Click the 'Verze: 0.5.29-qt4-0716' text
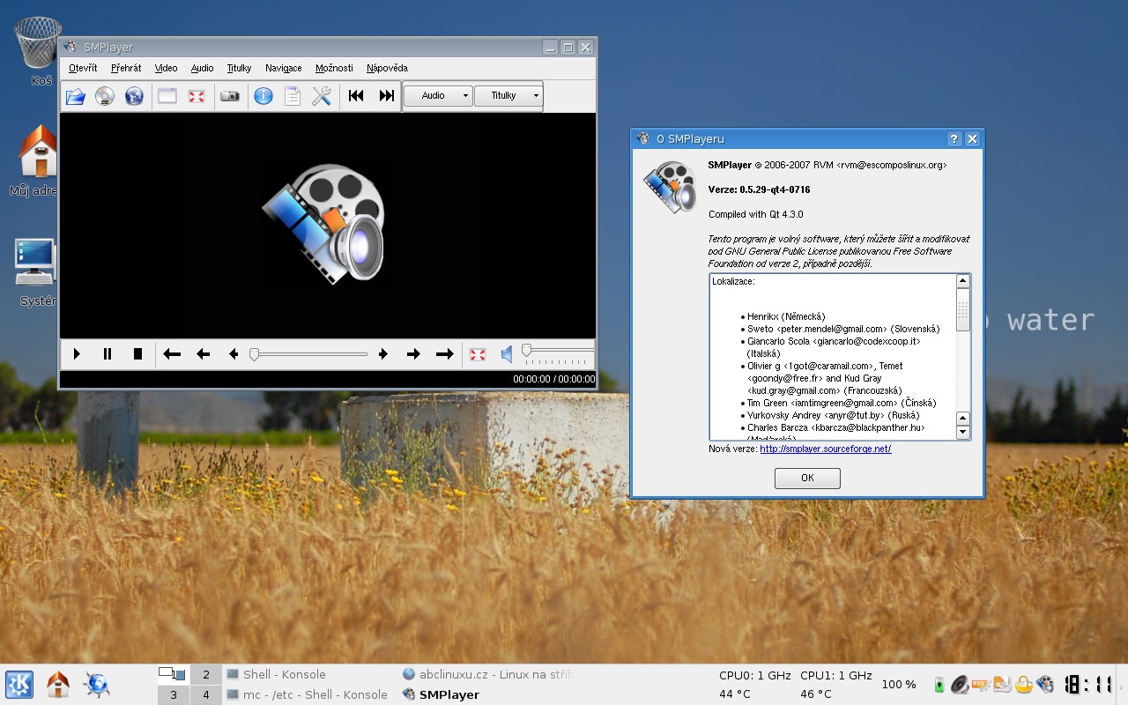 759,189
